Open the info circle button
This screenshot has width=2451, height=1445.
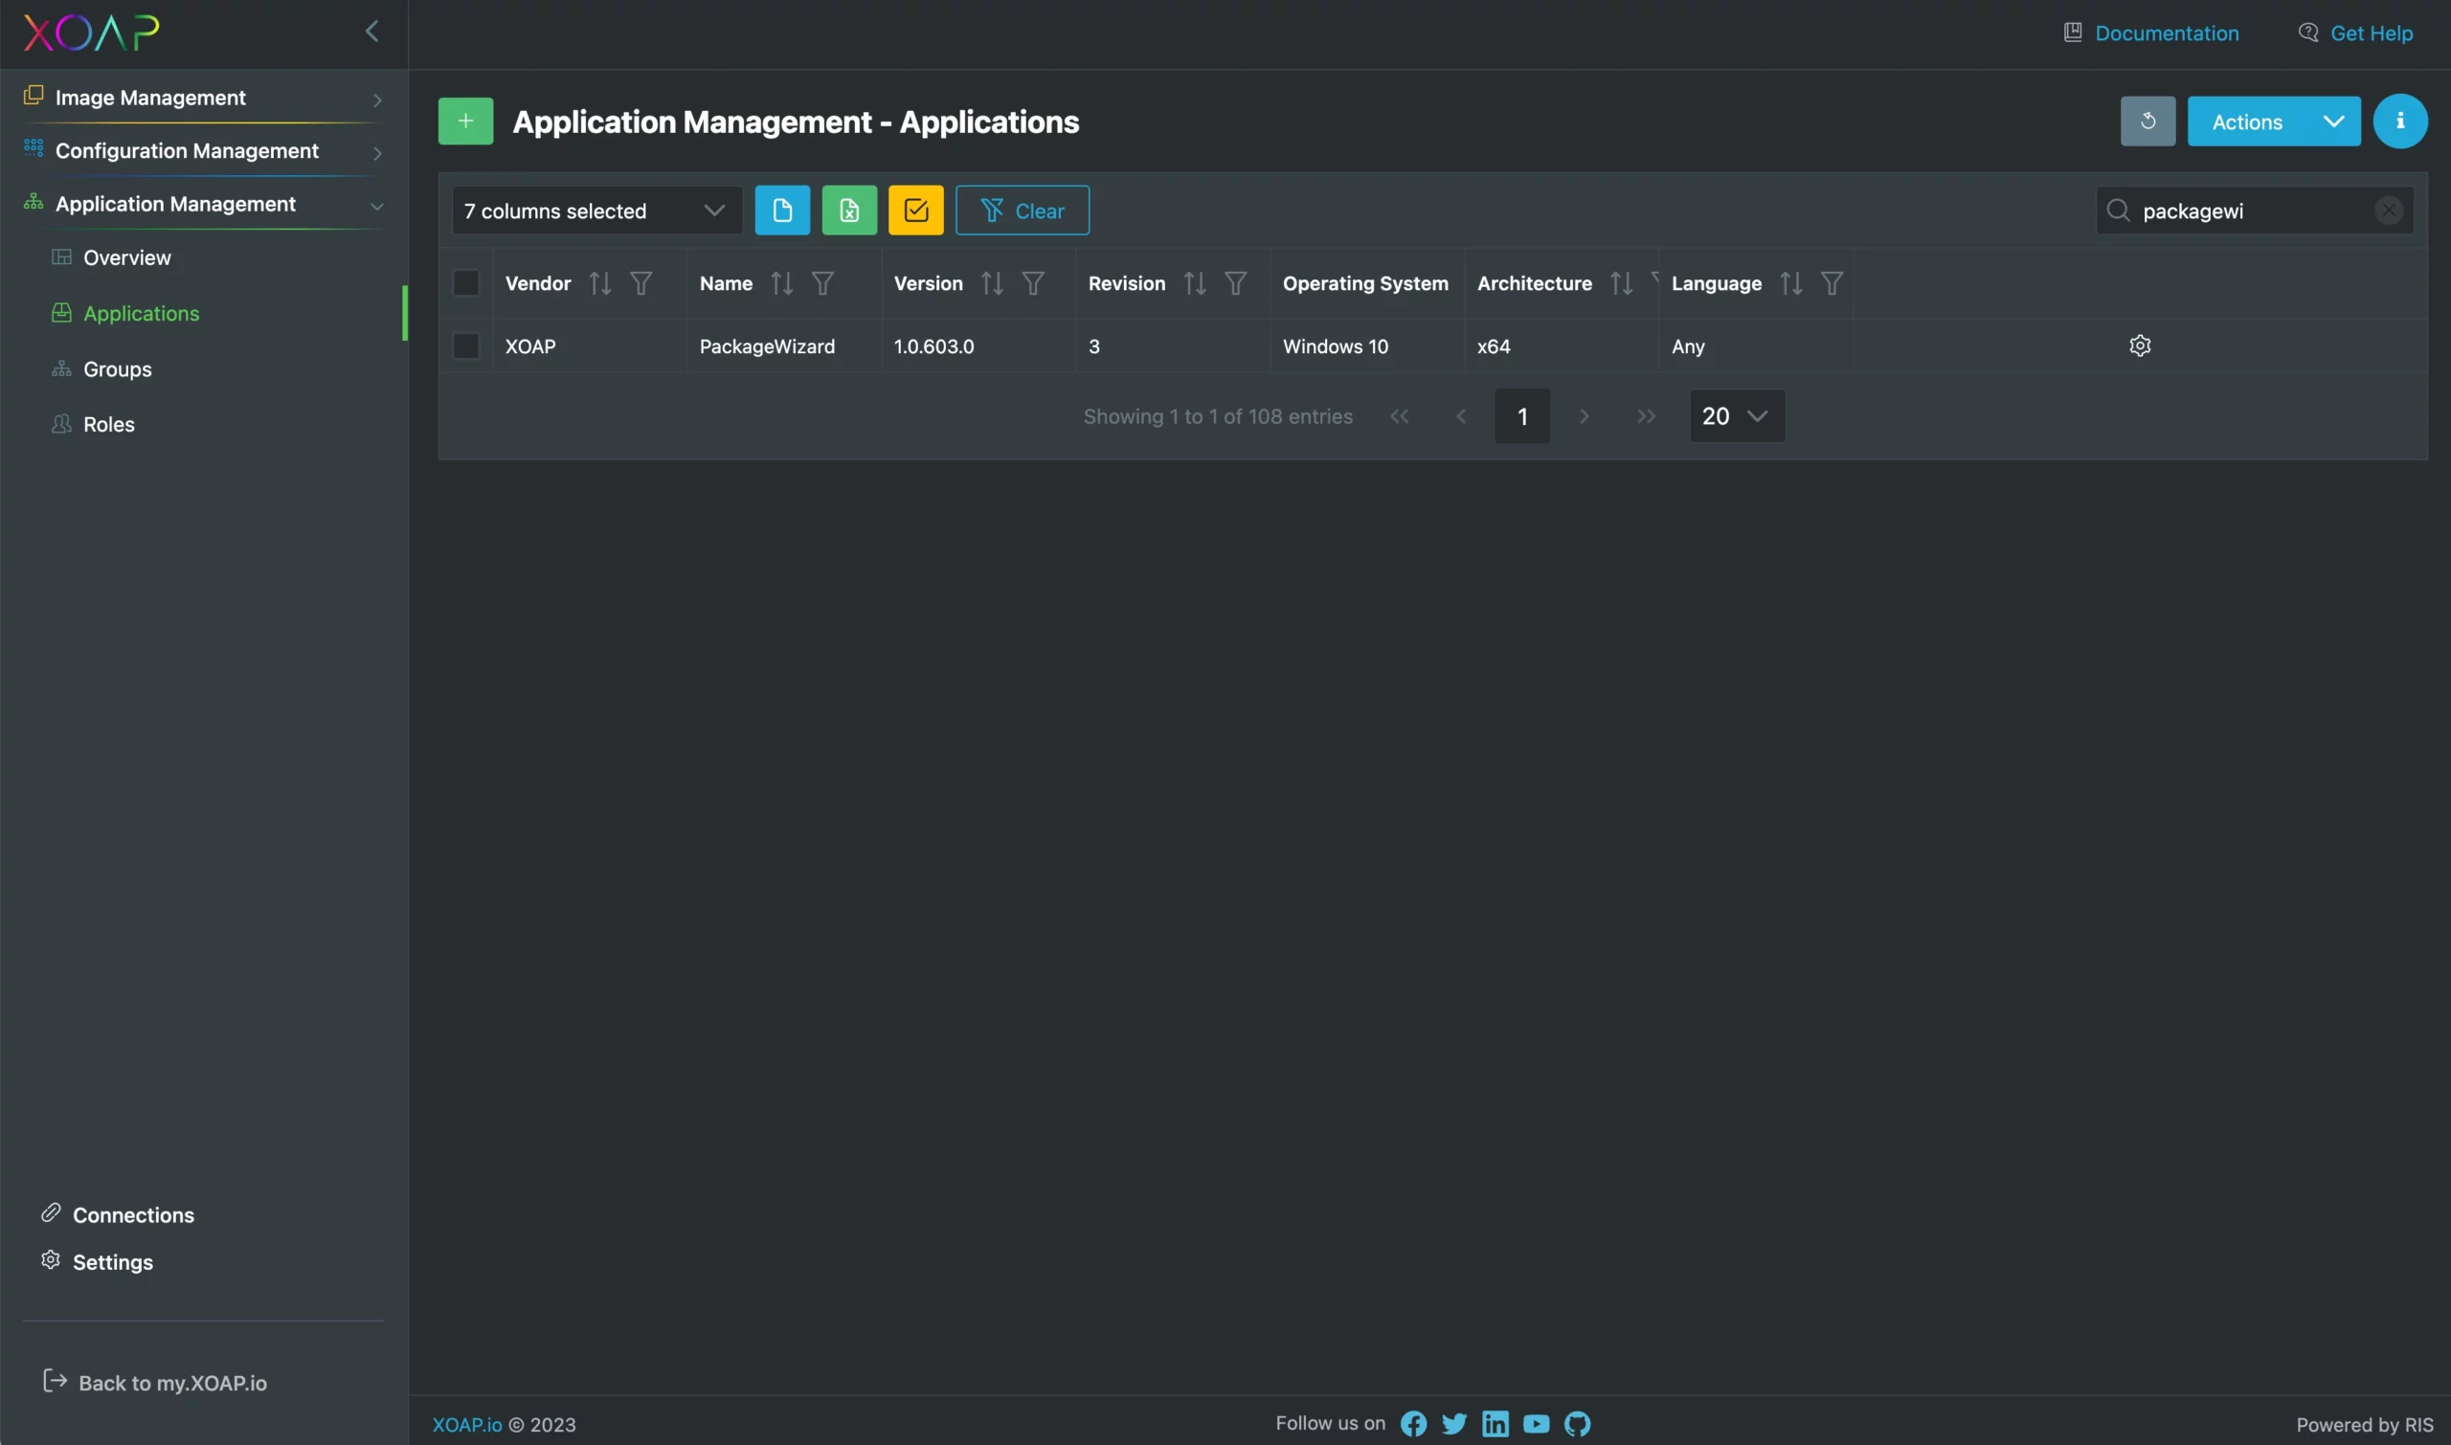(x=2399, y=121)
